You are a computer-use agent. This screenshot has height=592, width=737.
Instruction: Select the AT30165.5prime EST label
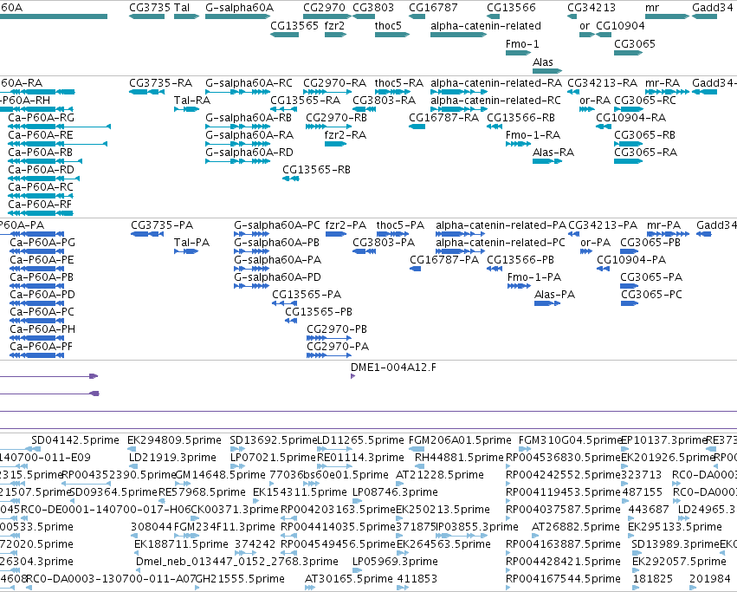pos(349,579)
